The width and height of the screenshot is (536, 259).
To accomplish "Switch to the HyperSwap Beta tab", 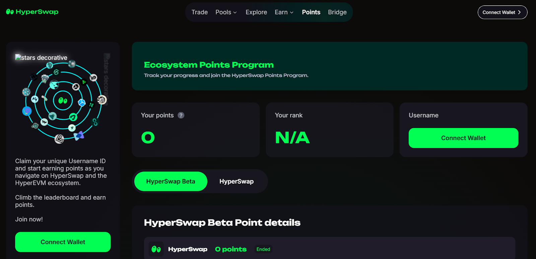I will 171,181.
